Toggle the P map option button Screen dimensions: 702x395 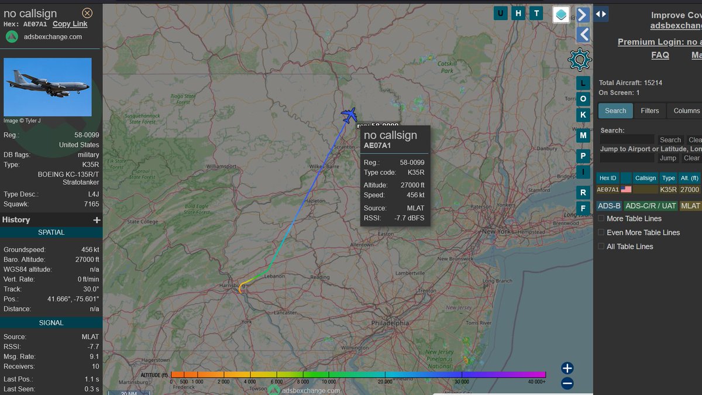583,156
